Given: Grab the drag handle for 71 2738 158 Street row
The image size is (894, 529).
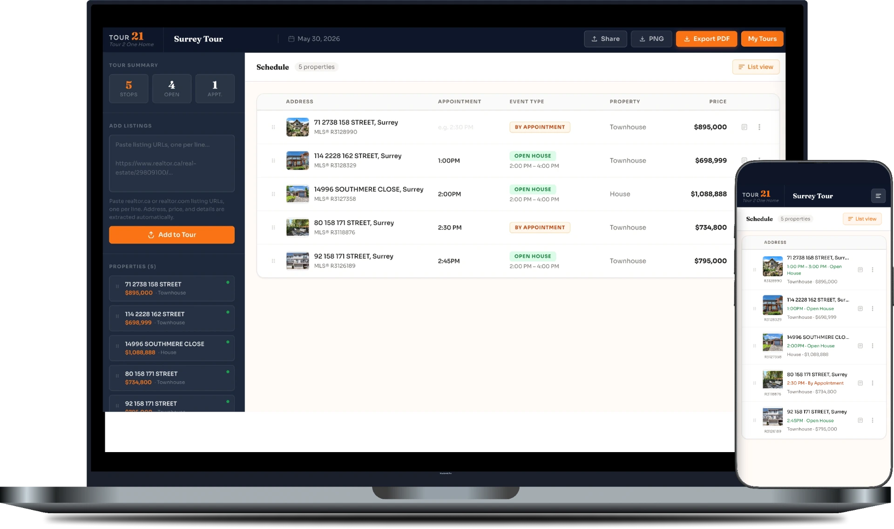Looking at the screenshot, I should click(x=273, y=127).
